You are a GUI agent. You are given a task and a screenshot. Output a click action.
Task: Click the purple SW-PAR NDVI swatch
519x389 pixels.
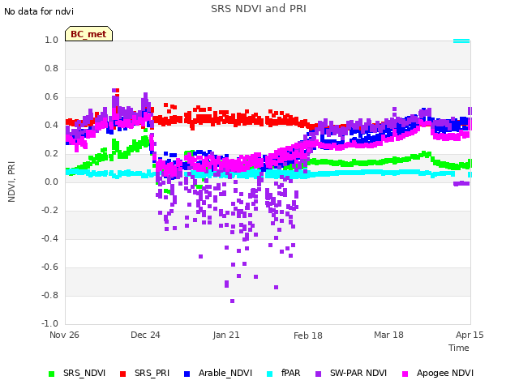click(318, 374)
